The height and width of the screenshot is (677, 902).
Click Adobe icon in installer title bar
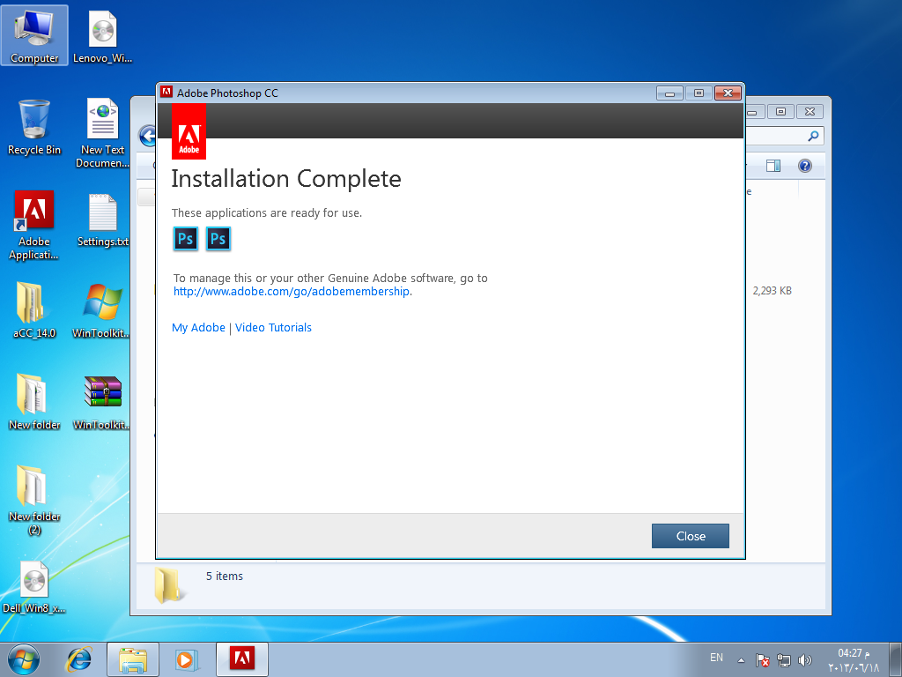(166, 92)
